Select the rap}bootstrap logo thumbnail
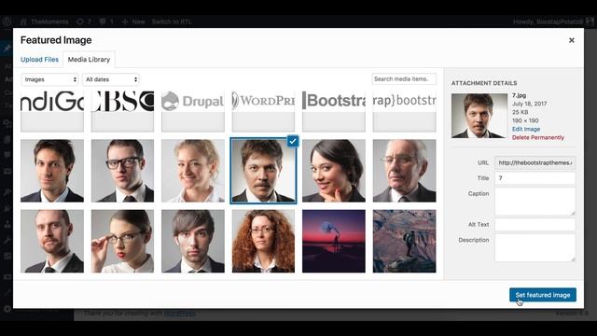The width and height of the screenshot is (597, 336). 404,111
